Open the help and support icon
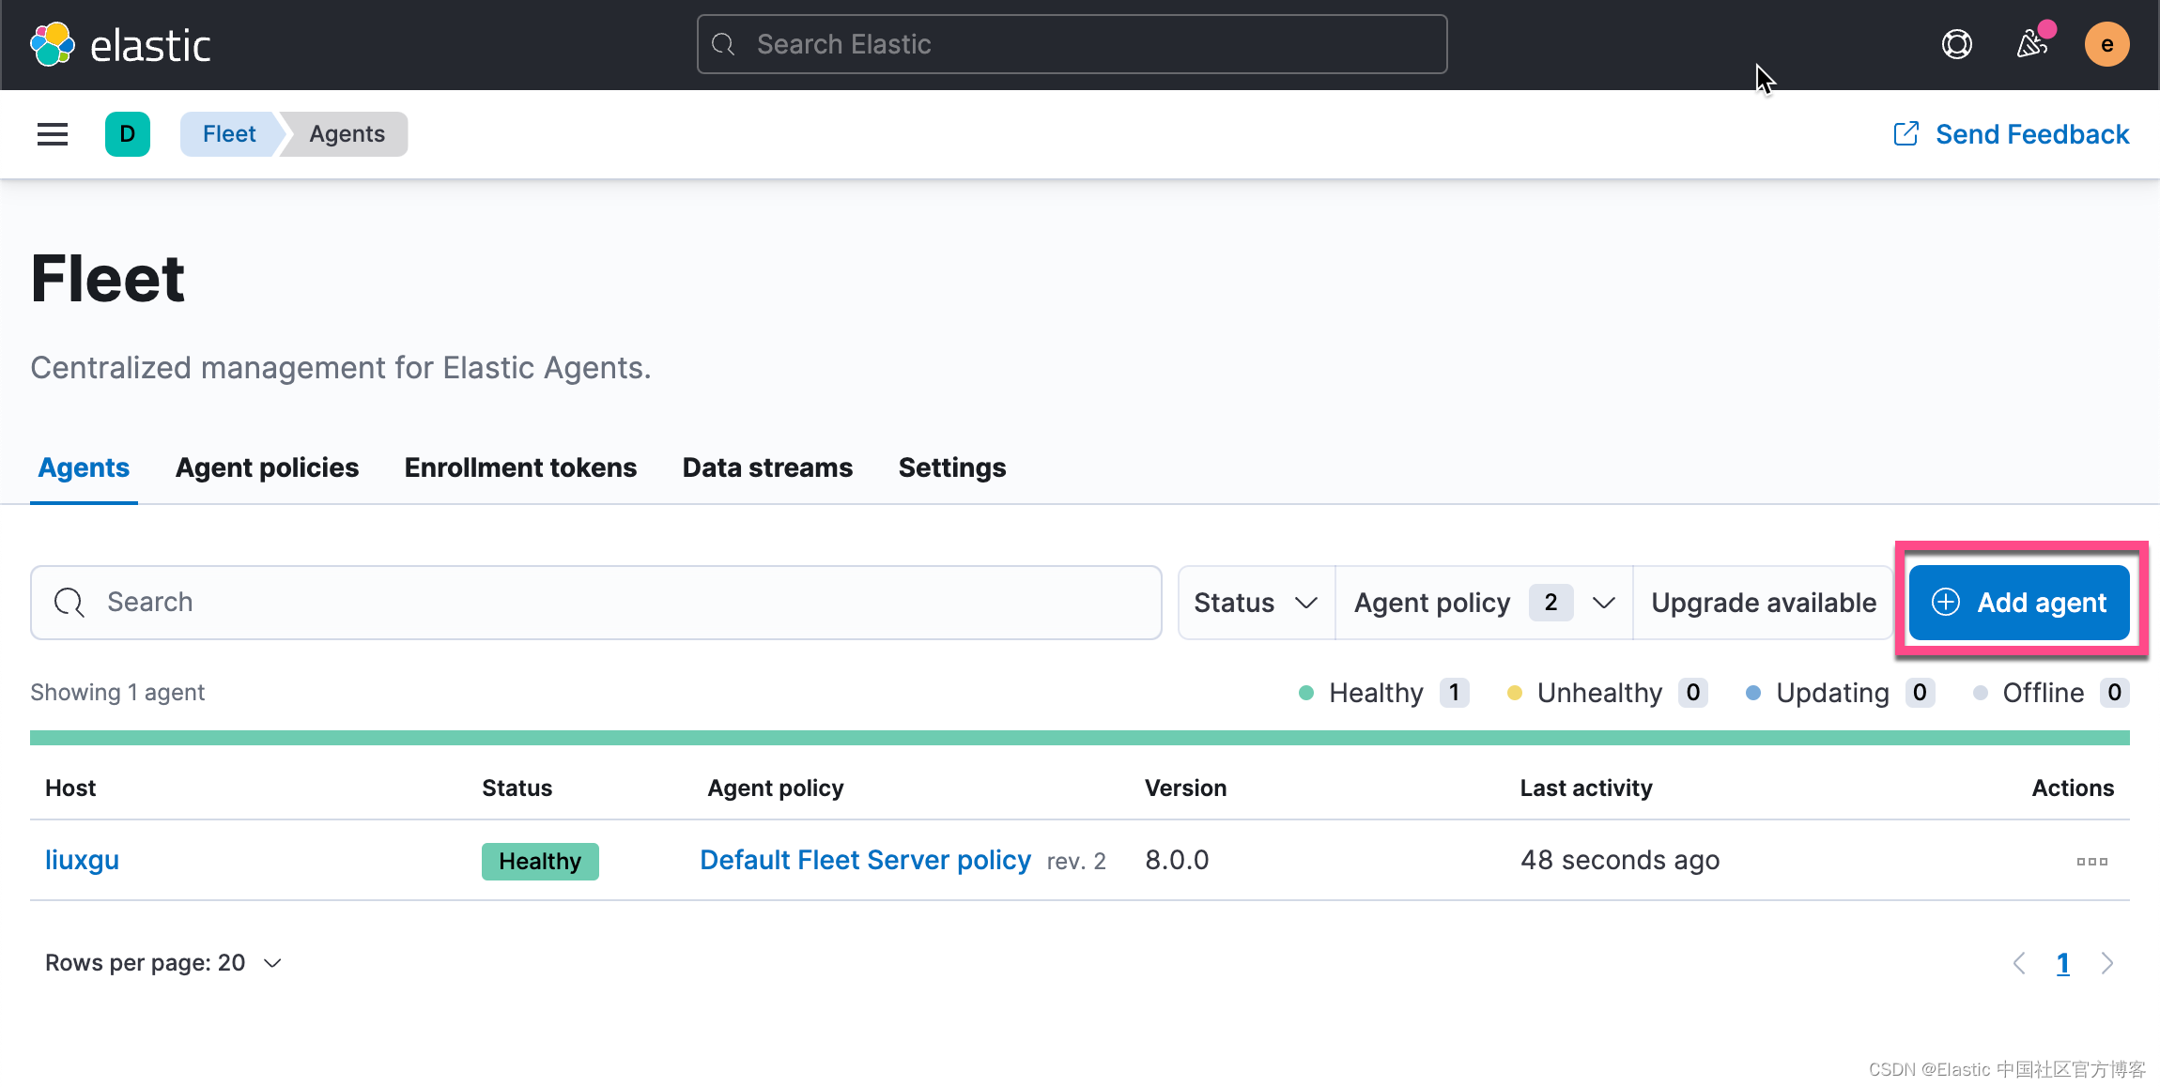This screenshot has width=2160, height=1087. tap(1955, 43)
